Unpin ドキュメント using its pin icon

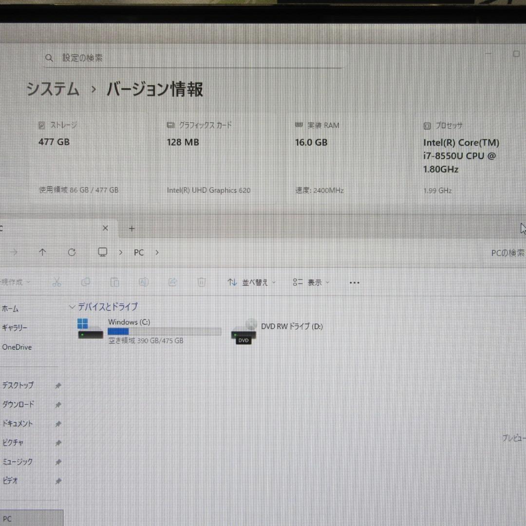click(x=58, y=423)
